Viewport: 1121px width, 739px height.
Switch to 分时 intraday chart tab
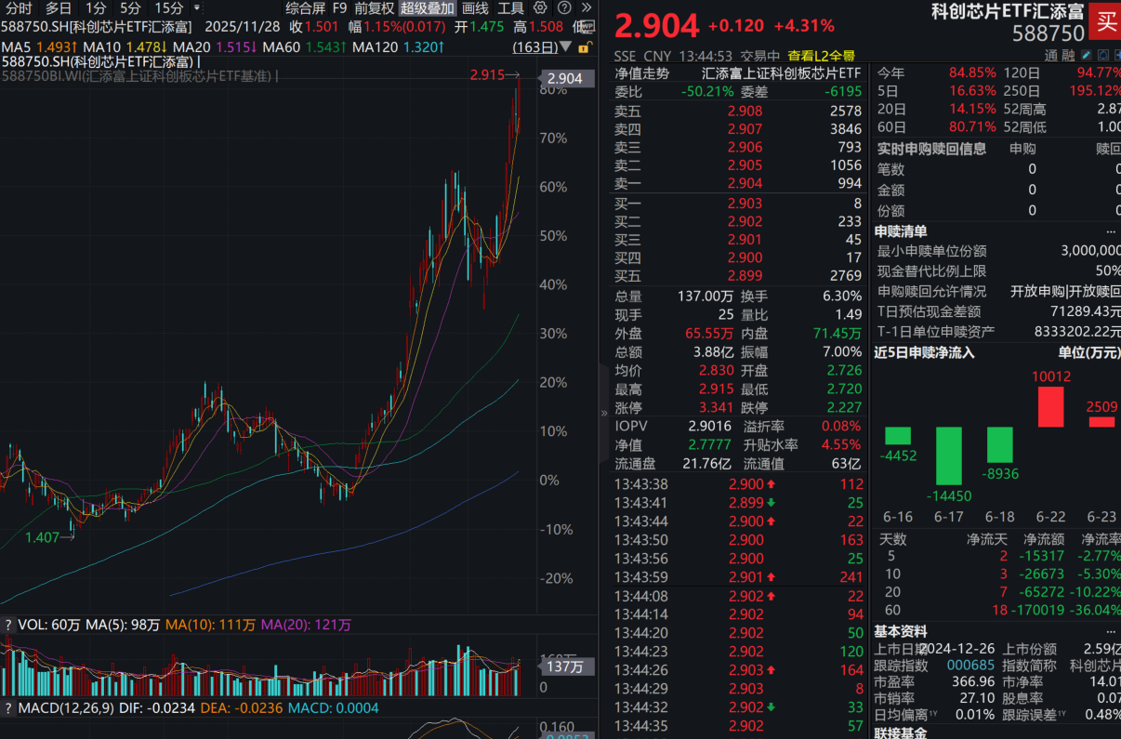click(x=18, y=7)
